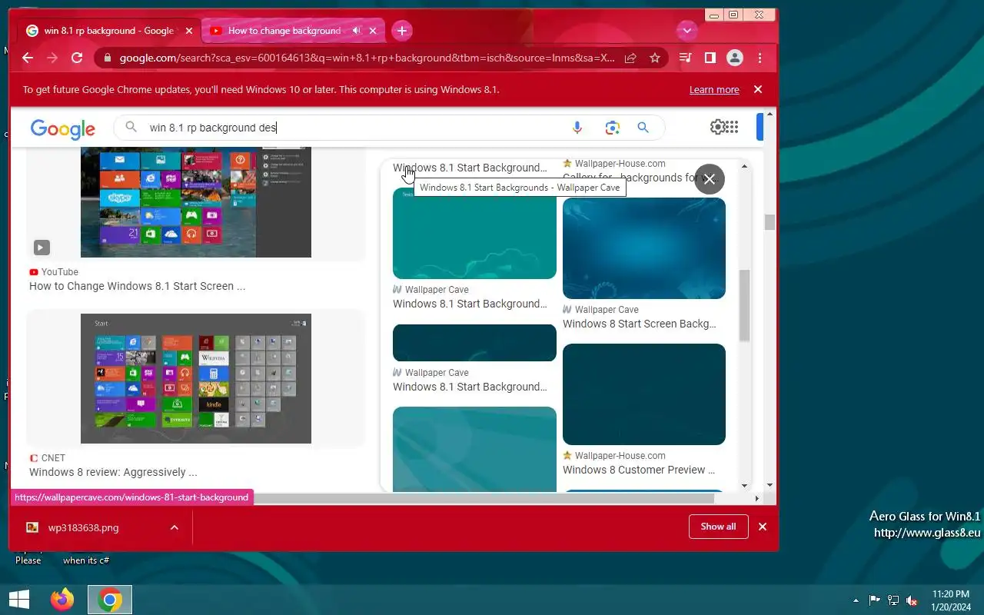Reload the Google Images page

pos(77,58)
